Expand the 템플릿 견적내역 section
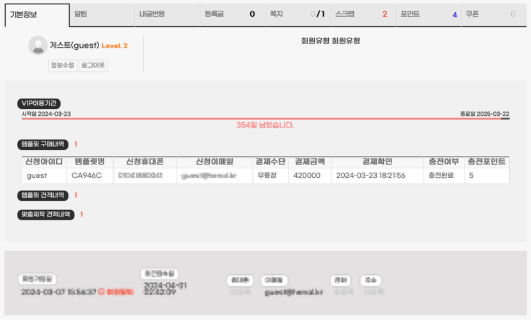The width and height of the screenshot is (531, 320). click(43, 195)
